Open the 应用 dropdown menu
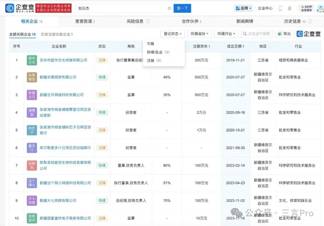Image resolution: width=324 pixels, height=226 pixels. pyautogui.click(x=243, y=8)
